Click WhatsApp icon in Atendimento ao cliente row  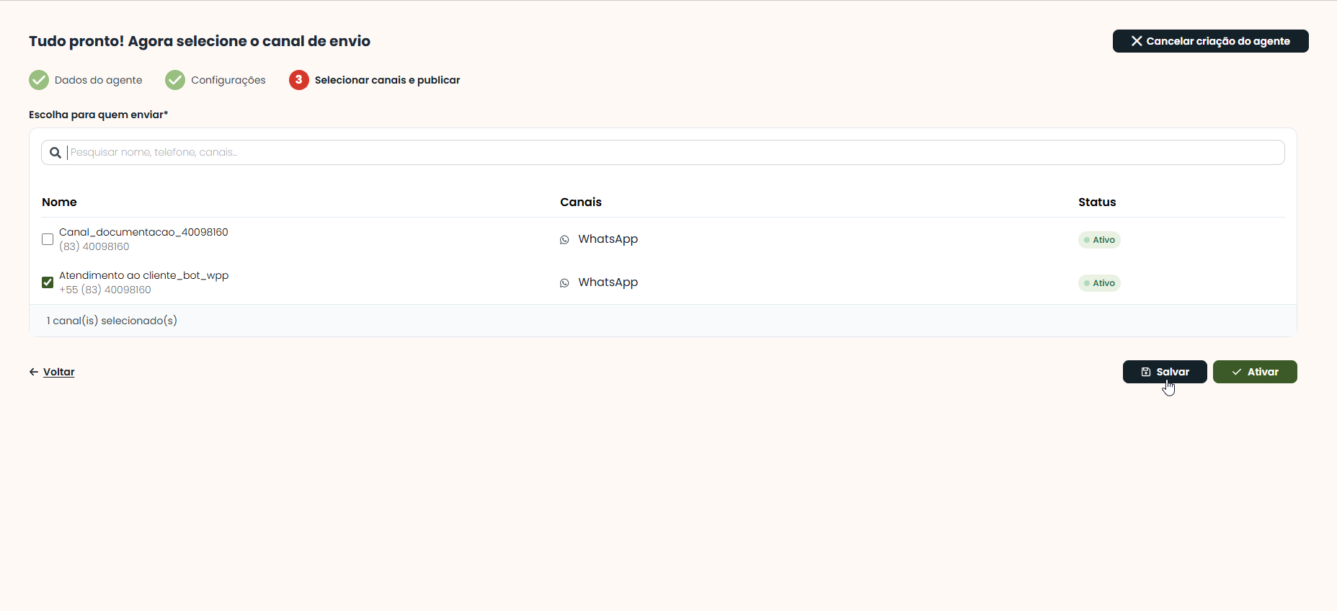pyautogui.click(x=564, y=283)
